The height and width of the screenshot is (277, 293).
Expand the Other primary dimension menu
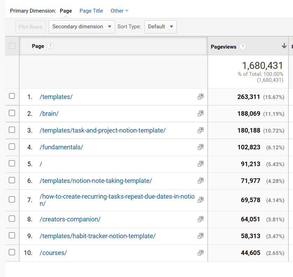pyautogui.click(x=120, y=11)
